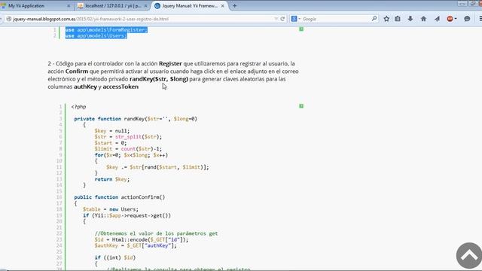Switch to the localhost phpMyAdmin tab
Viewport: 482px width, 271px height.
[x=112, y=6]
